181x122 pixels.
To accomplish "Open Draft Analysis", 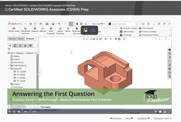I will pyautogui.click(x=146, y=28).
